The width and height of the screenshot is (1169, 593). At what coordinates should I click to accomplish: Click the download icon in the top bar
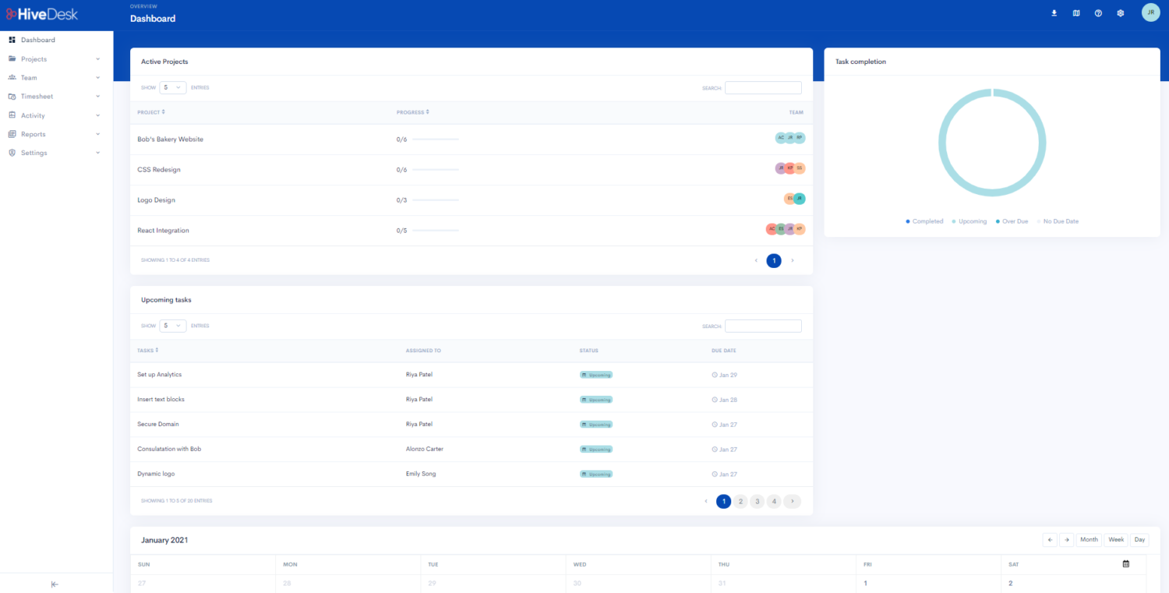1054,12
